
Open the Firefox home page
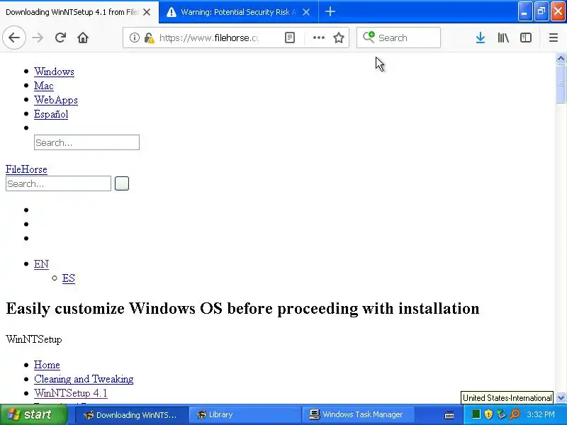(83, 38)
